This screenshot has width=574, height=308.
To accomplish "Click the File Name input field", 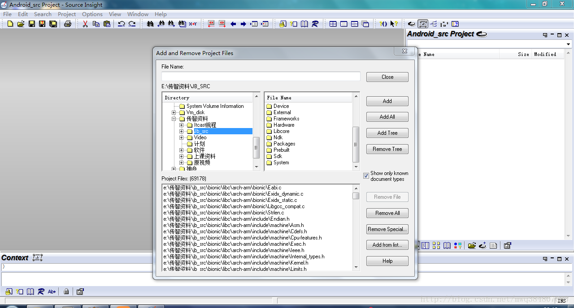I will [x=261, y=77].
